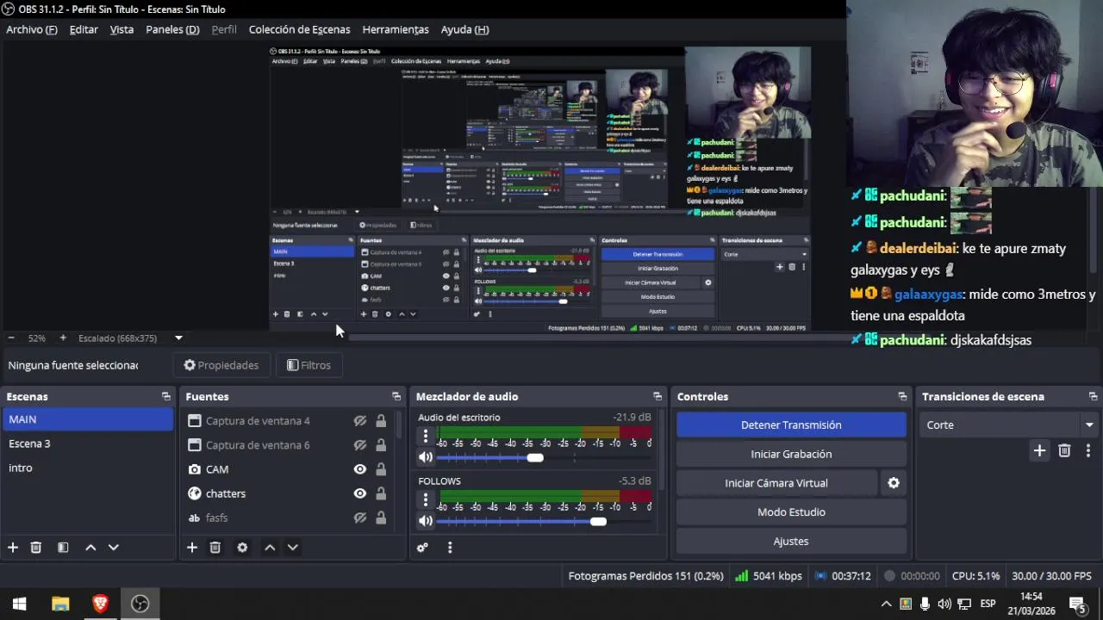Delete the selected scene with trash icon
This screenshot has width=1103, height=620.
point(36,548)
